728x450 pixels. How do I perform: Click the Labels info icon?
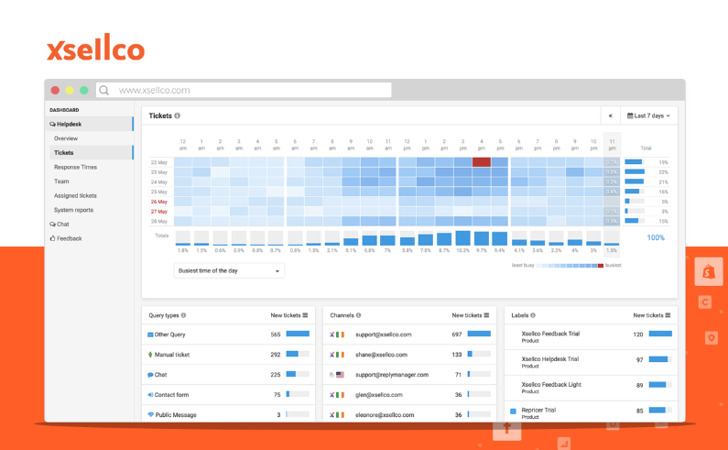(x=533, y=315)
